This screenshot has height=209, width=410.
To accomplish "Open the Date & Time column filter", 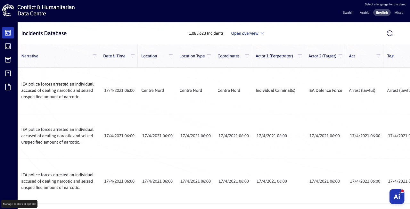I will tap(133, 56).
